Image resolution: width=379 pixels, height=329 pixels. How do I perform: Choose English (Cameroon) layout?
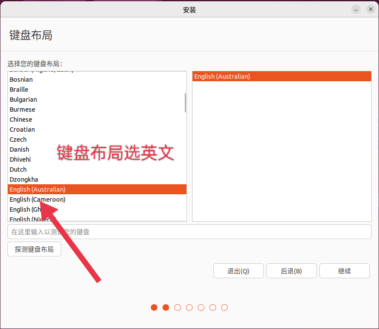[x=37, y=199]
